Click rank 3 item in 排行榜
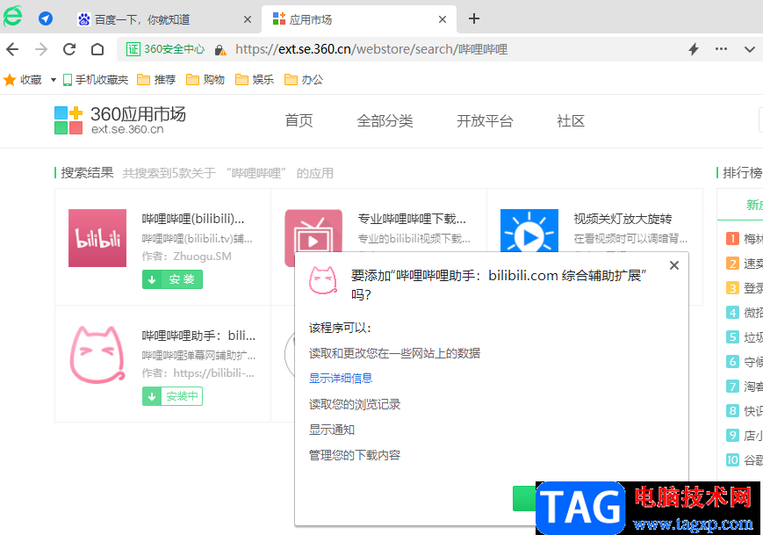 (x=744, y=287)
